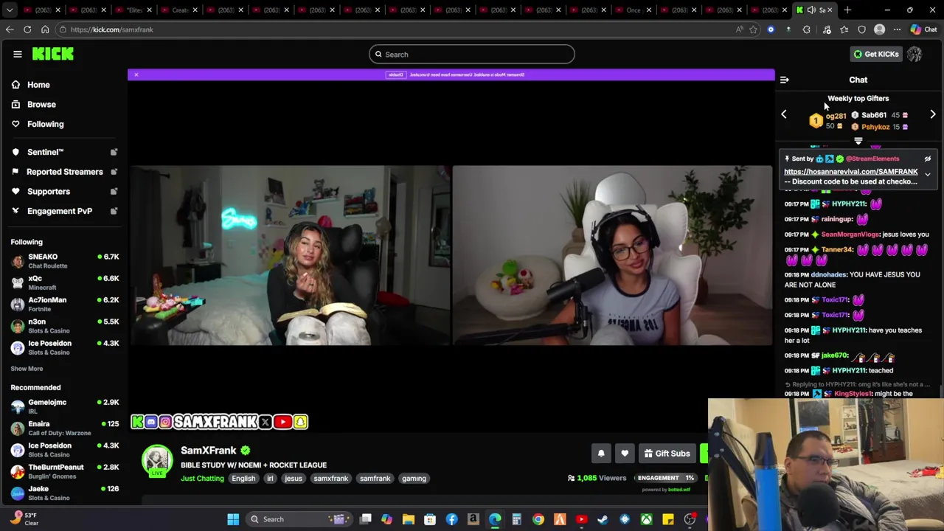Show previous top gifters leaderboard
This screenshot has height=531, width=944.
tap(784, 114)
